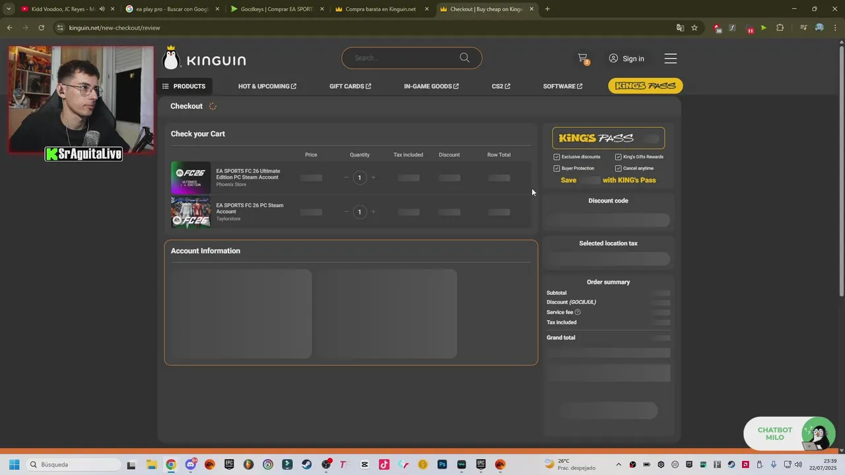This screenshot has height=475, width=845.
Task: Toggle the Cancel anytime checkbox
Action: pos(618,168)
